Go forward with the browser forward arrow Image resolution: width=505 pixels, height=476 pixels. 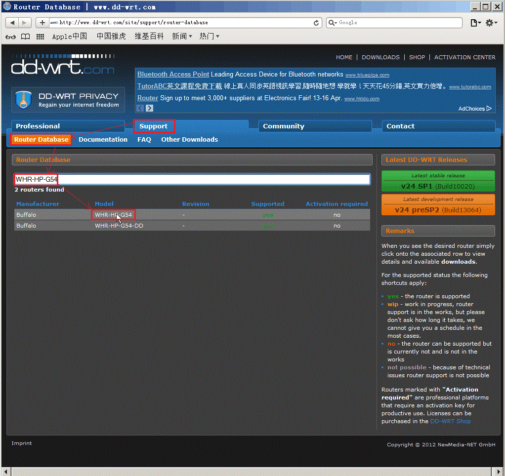tap(25, 23)
